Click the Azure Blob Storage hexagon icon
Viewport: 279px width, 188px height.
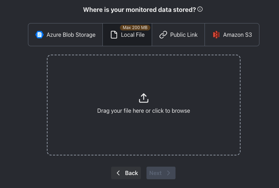click(x=39, y=35)
